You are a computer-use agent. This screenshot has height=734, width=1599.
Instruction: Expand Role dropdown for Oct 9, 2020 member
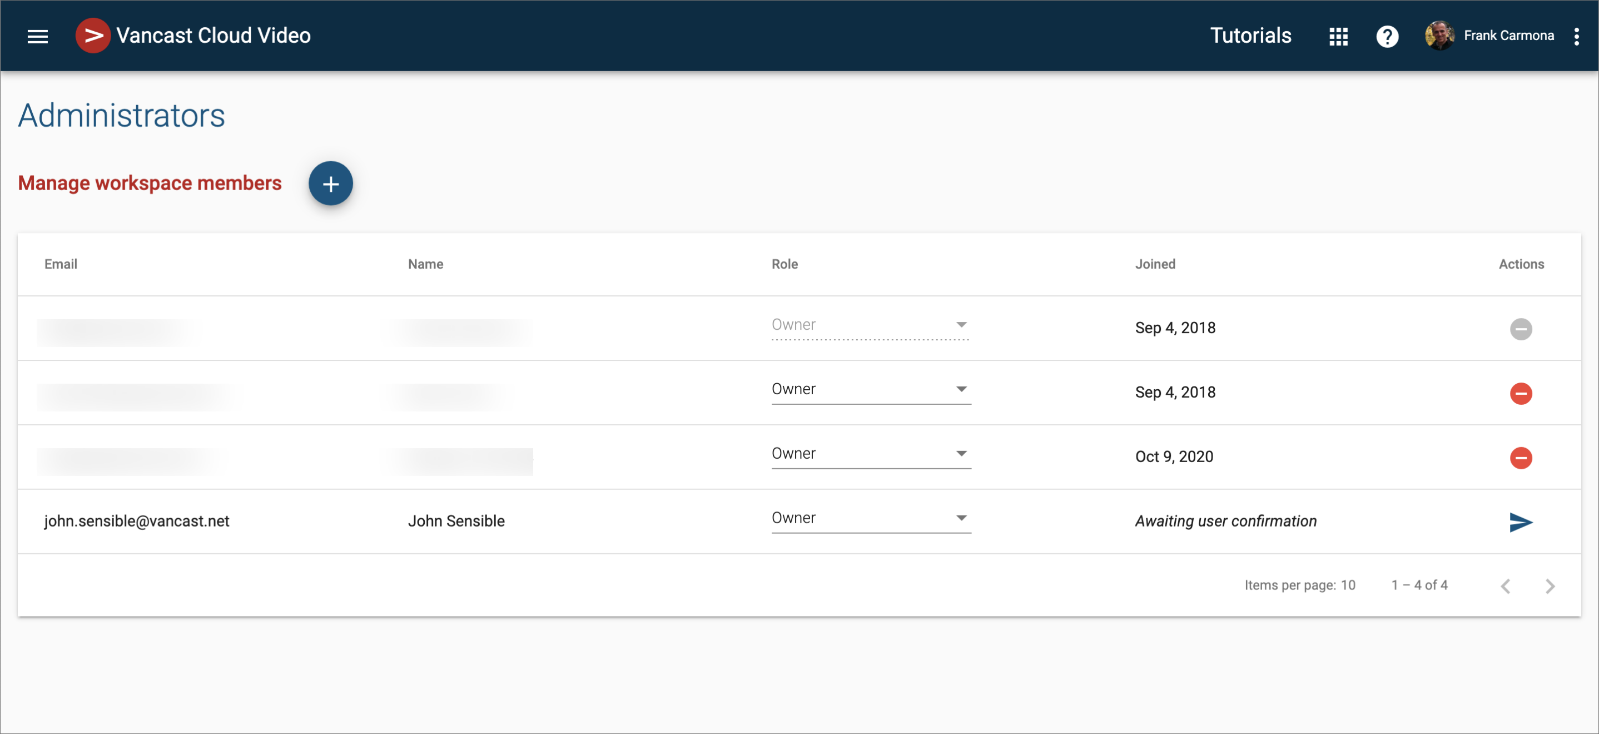pyautogui.click(x=870, y=453)
